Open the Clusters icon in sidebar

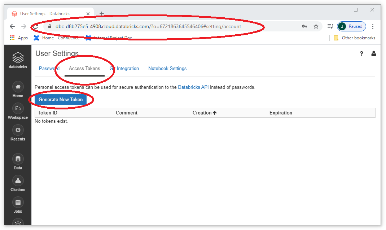pos(18,181)
